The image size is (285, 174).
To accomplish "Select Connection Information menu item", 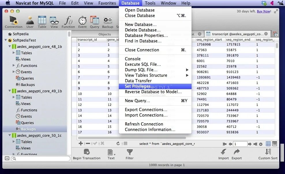I will pos(155,130).
